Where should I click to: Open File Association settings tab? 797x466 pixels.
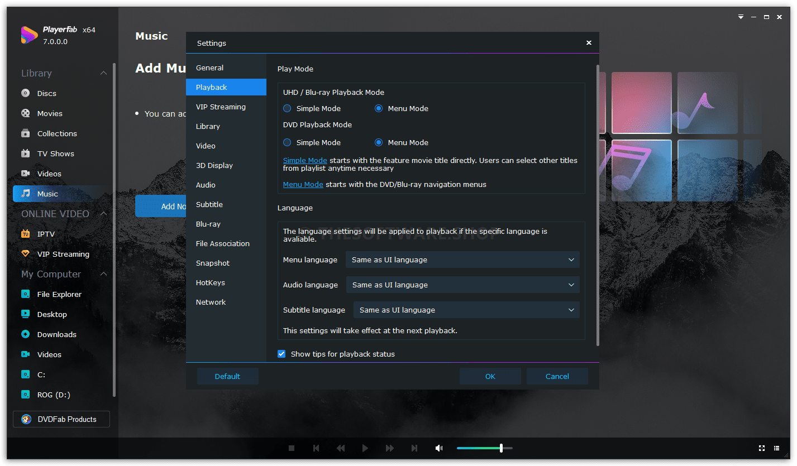pos(226,244)
